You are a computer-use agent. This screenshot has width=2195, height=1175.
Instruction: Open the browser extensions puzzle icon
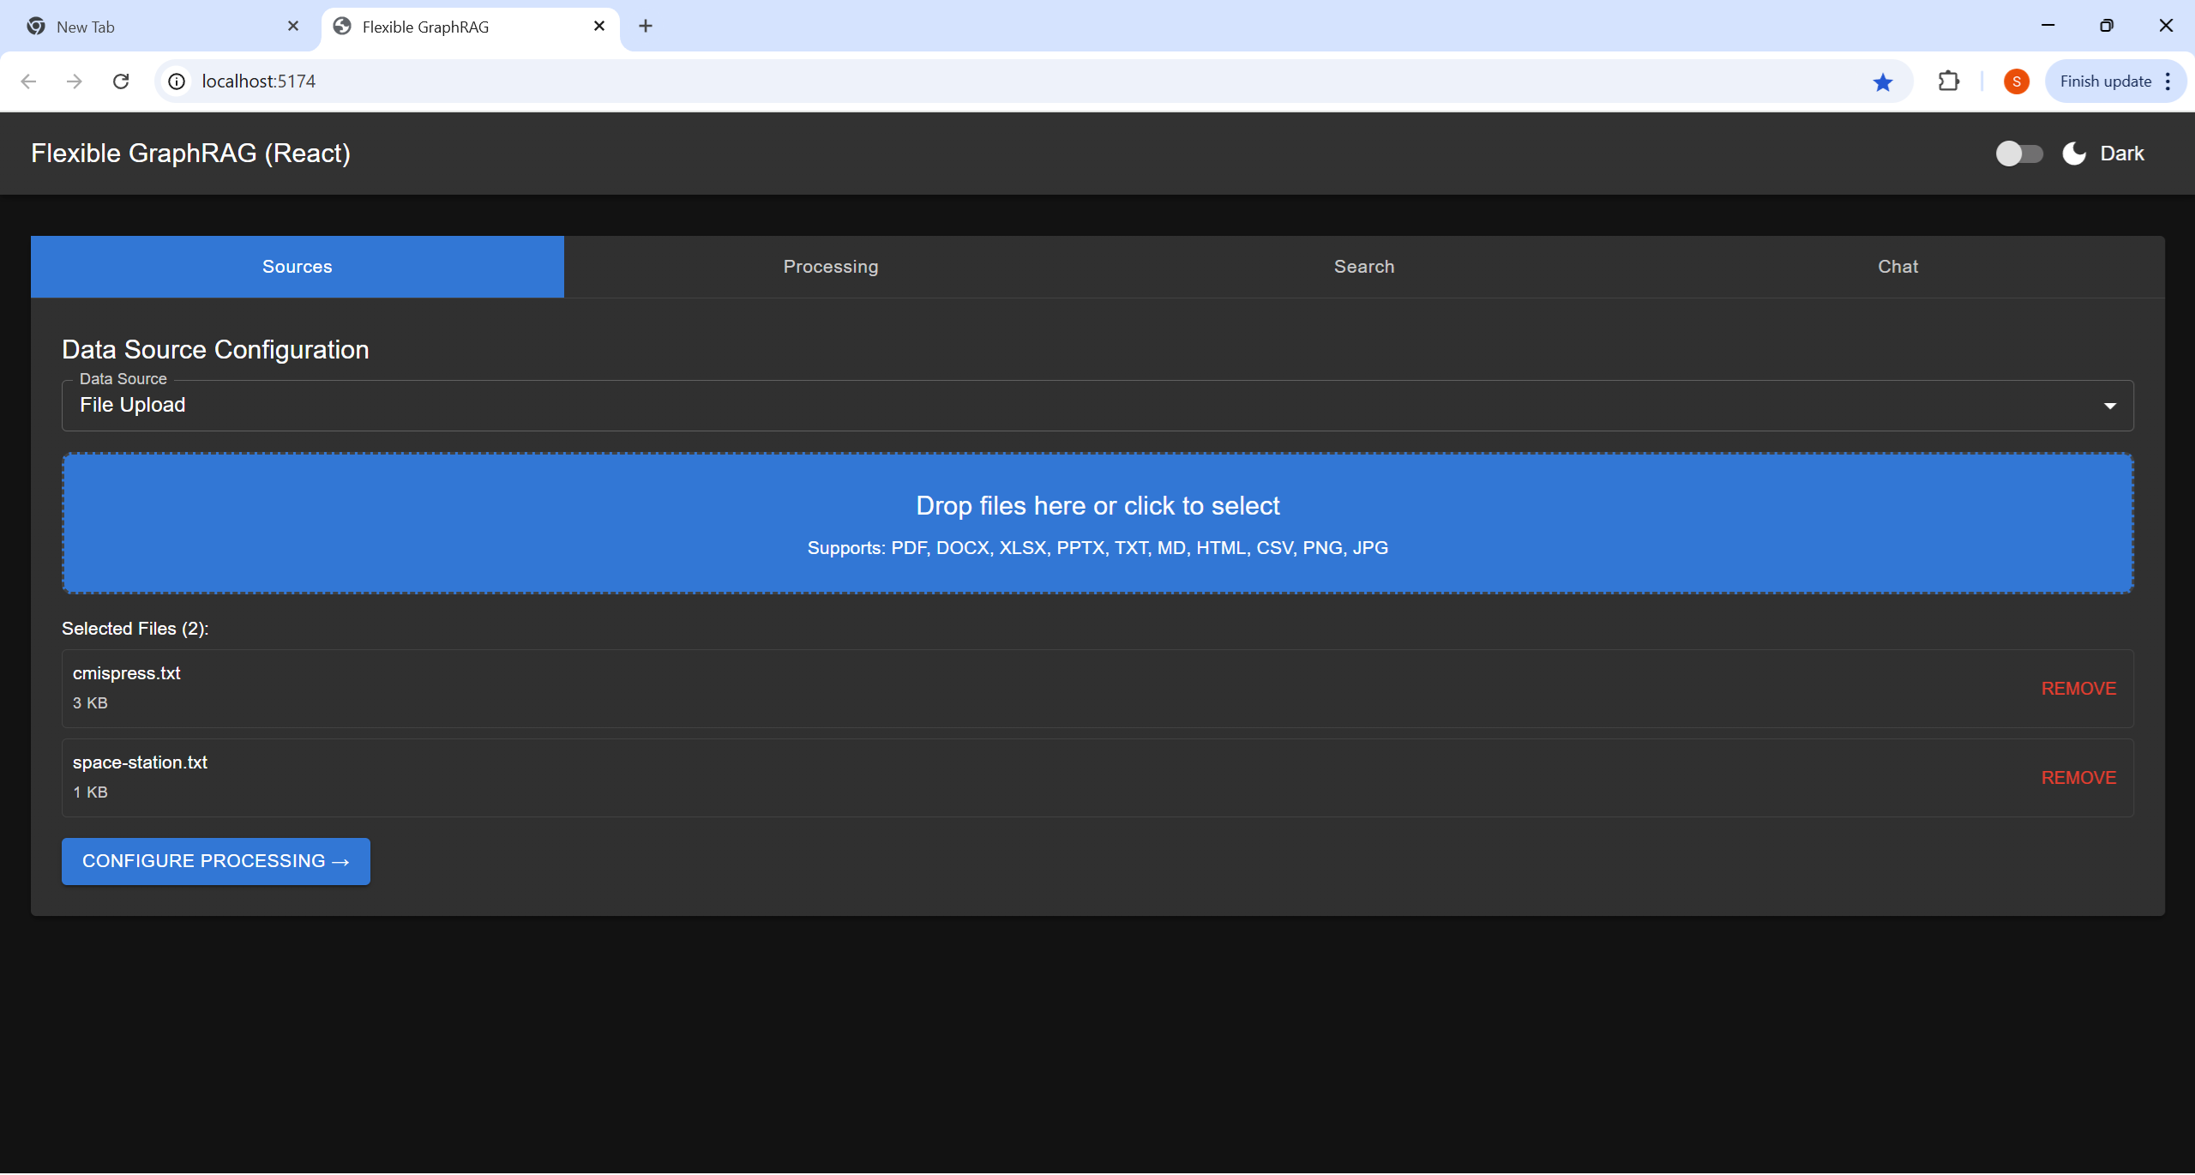click(1948, 81)
